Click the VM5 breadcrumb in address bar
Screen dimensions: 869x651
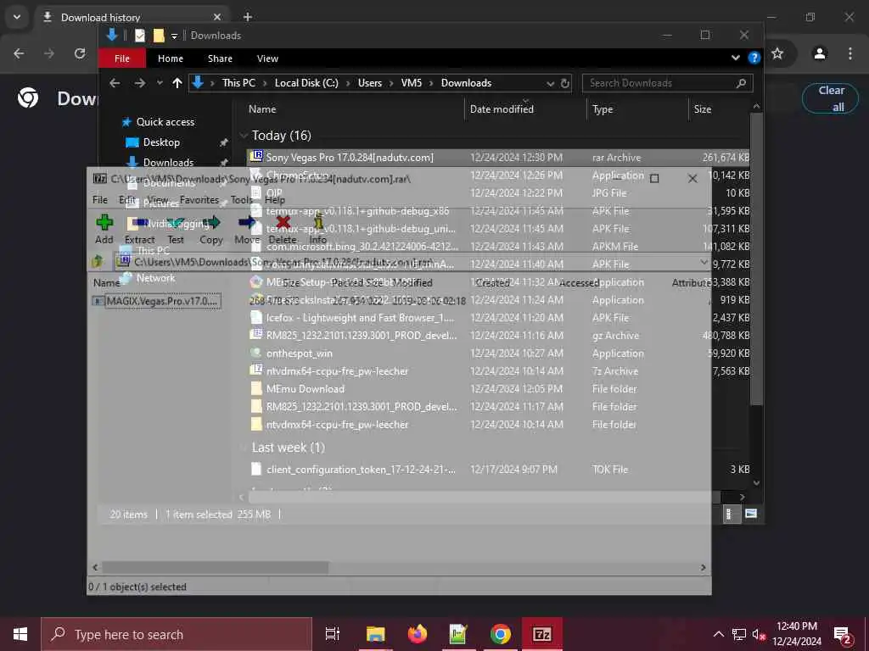[x=412, y=83]
